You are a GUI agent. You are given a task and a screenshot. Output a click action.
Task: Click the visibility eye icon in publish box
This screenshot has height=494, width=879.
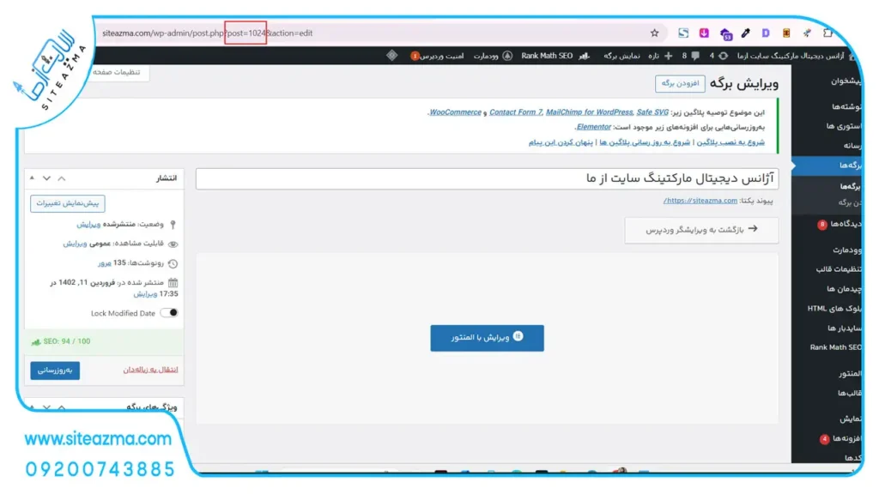pos(173,244)
